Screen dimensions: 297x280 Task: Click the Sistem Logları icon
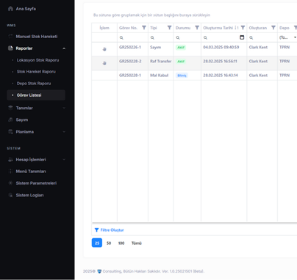(x=10, y=195)
